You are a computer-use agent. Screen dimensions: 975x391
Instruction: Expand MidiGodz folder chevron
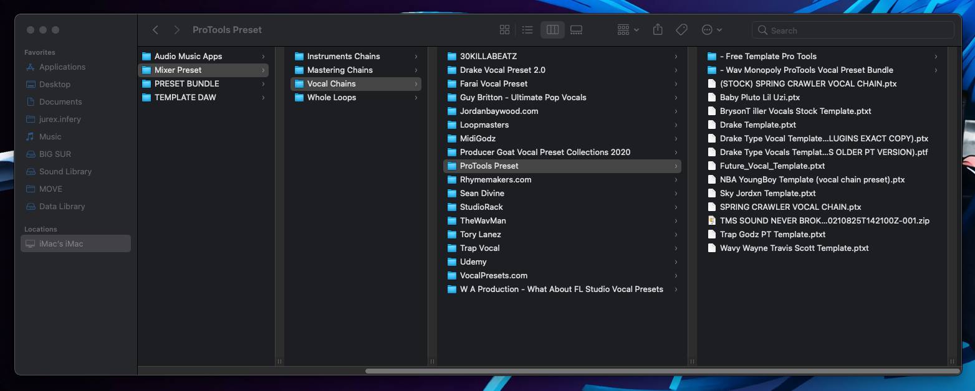point(676,138)
